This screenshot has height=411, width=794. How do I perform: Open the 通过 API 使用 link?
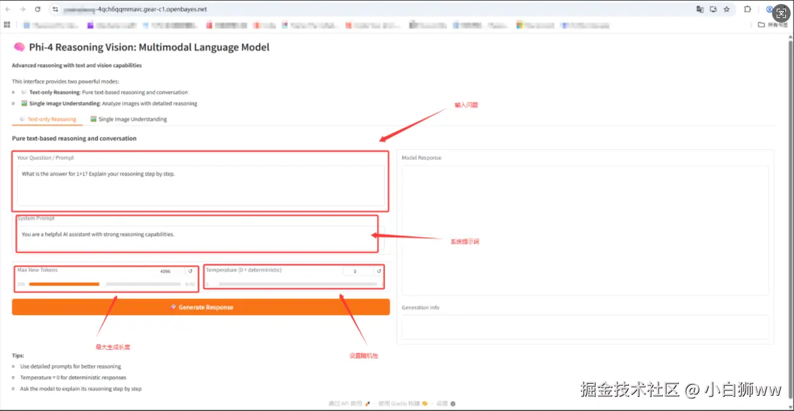[350, 404]
